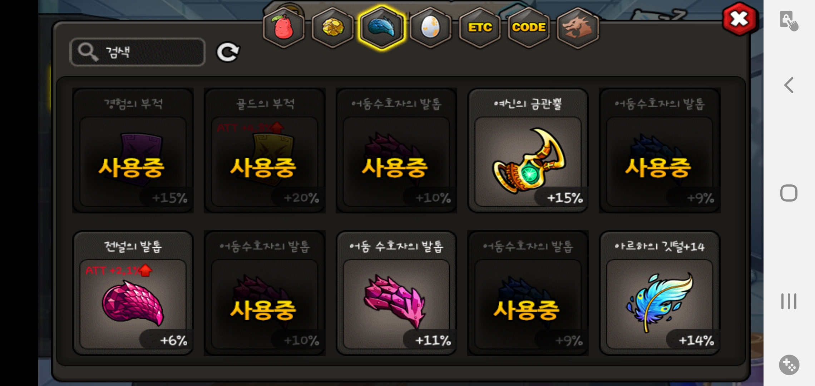Close the inventory with red X
Viewport: 815px width, 386px height.
739,19
